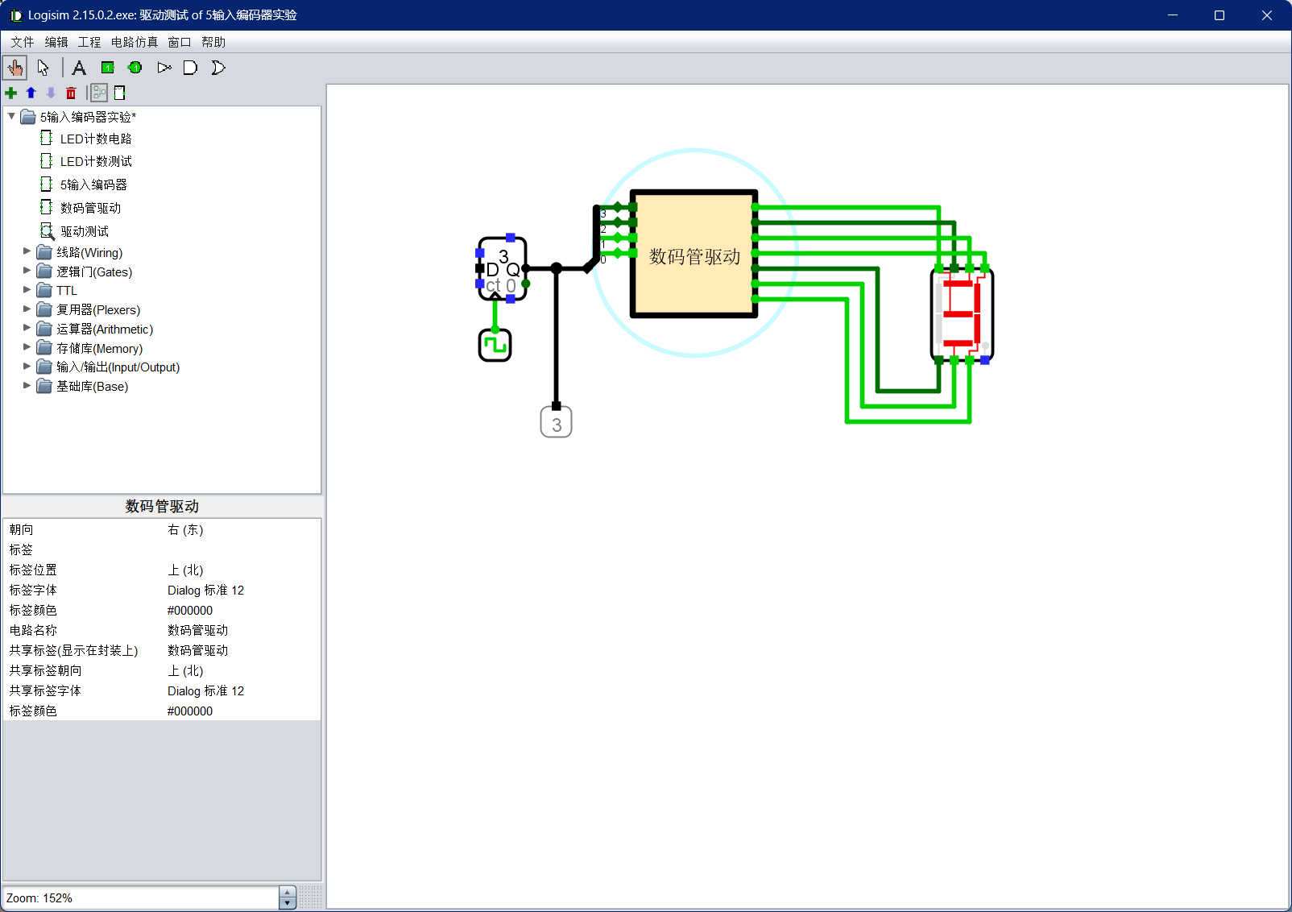Select 数码管驱动 circuit in tree

click(90, 208)
